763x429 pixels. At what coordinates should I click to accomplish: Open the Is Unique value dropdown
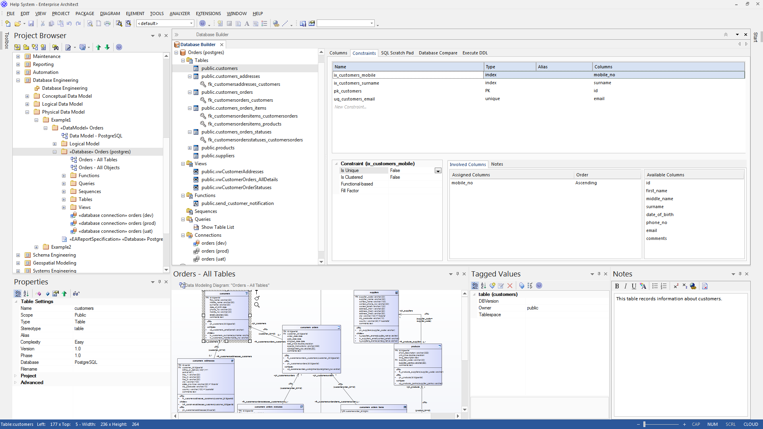click(438, 171)
